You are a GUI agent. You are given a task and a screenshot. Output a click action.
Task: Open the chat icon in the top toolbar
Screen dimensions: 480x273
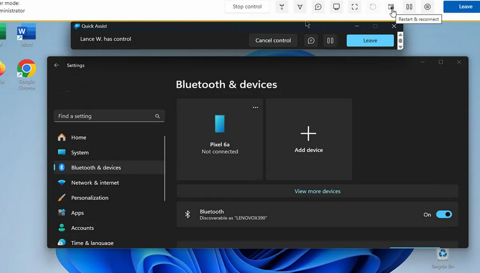(x=318, y=7)
